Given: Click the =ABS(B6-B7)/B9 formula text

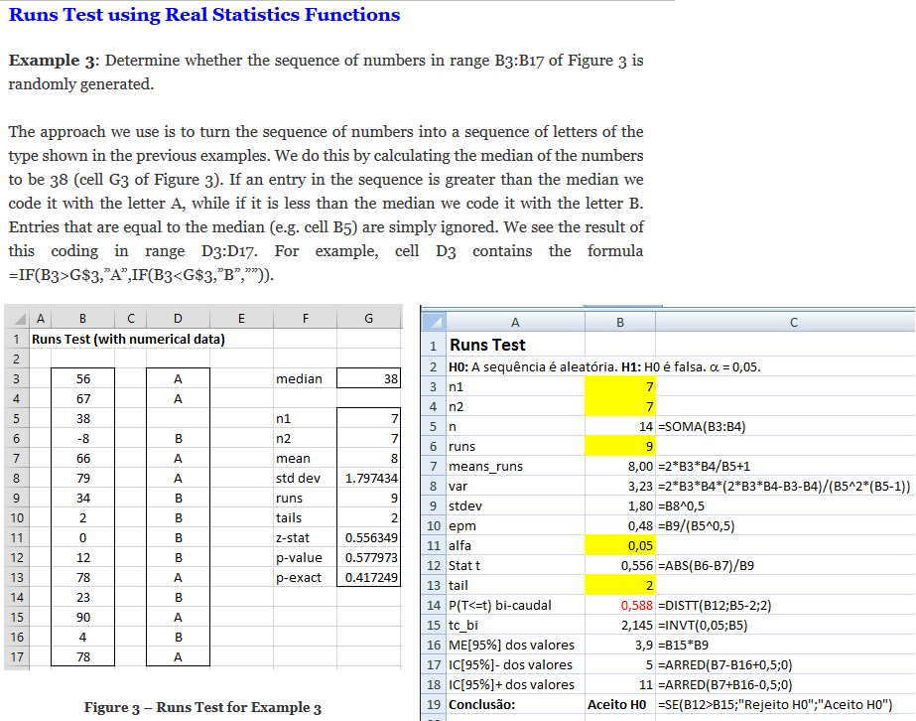Looking at the screenshot, I should pyautogui.click(x=706, y=566).
